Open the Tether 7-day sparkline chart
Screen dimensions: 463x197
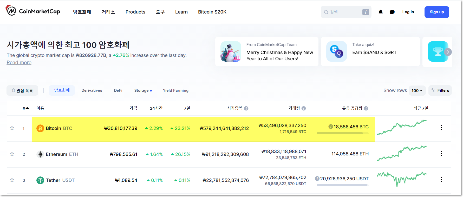[x=402, y=179]
